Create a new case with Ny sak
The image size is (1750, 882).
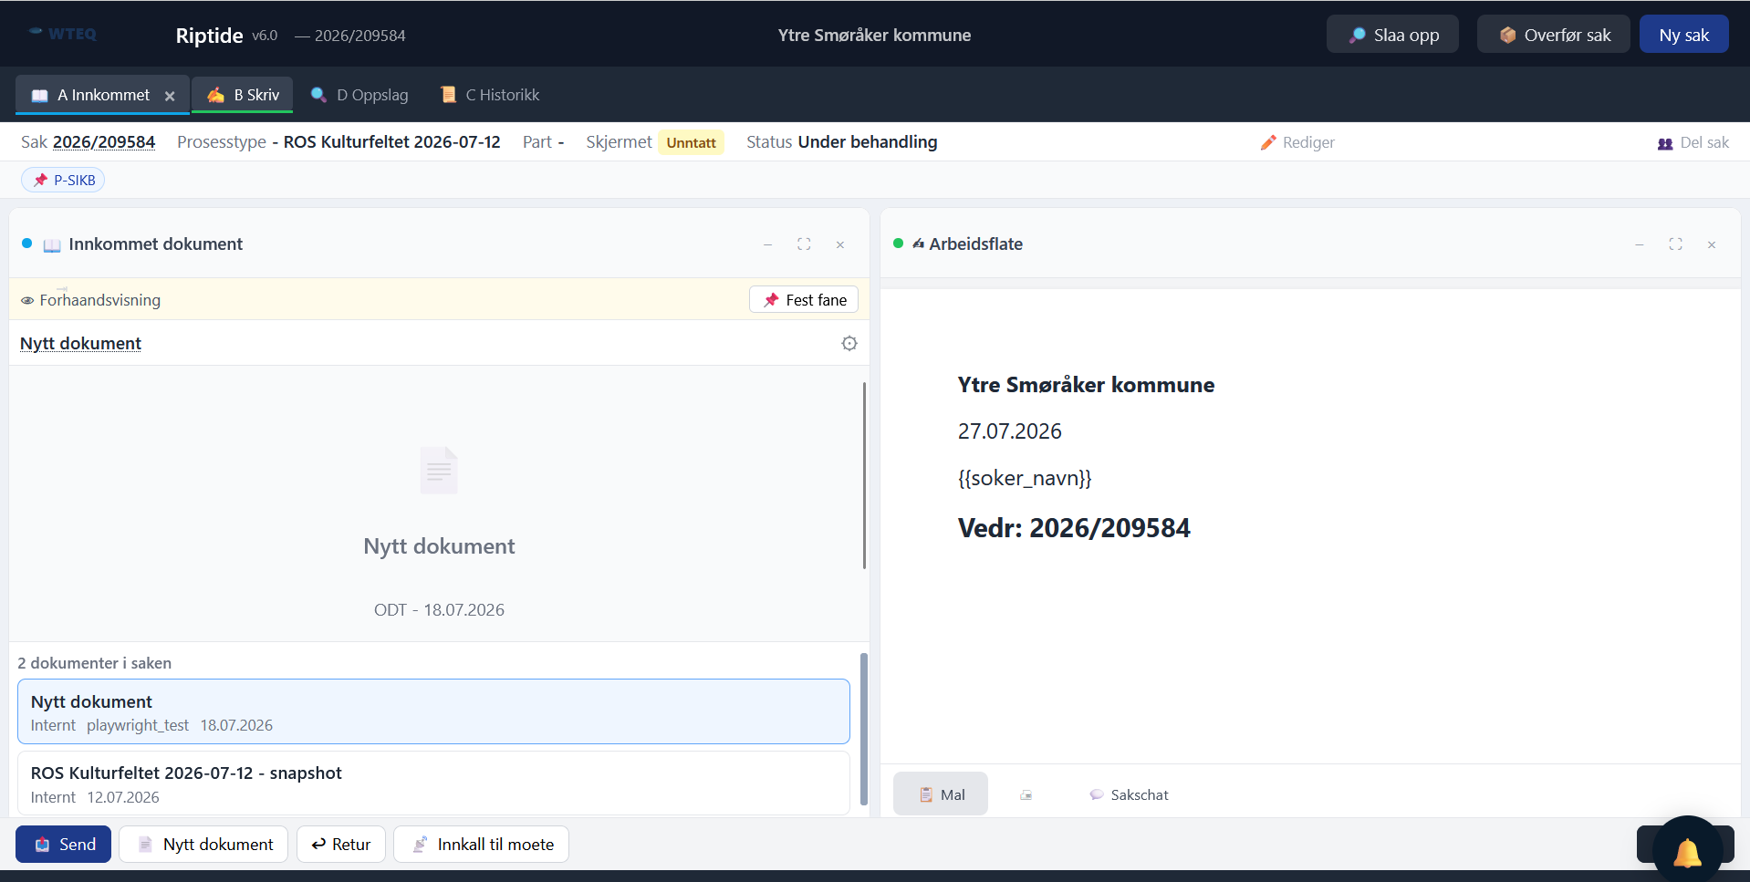point(1684,35)
